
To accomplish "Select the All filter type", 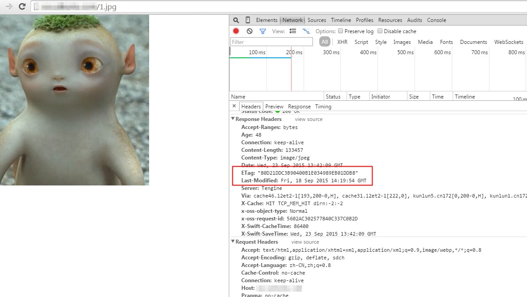I will pos(325,42).
